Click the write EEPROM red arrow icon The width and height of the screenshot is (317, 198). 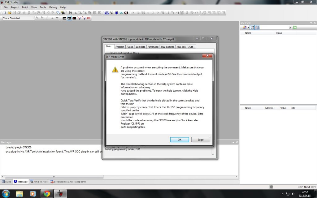(x=79, y=18)
